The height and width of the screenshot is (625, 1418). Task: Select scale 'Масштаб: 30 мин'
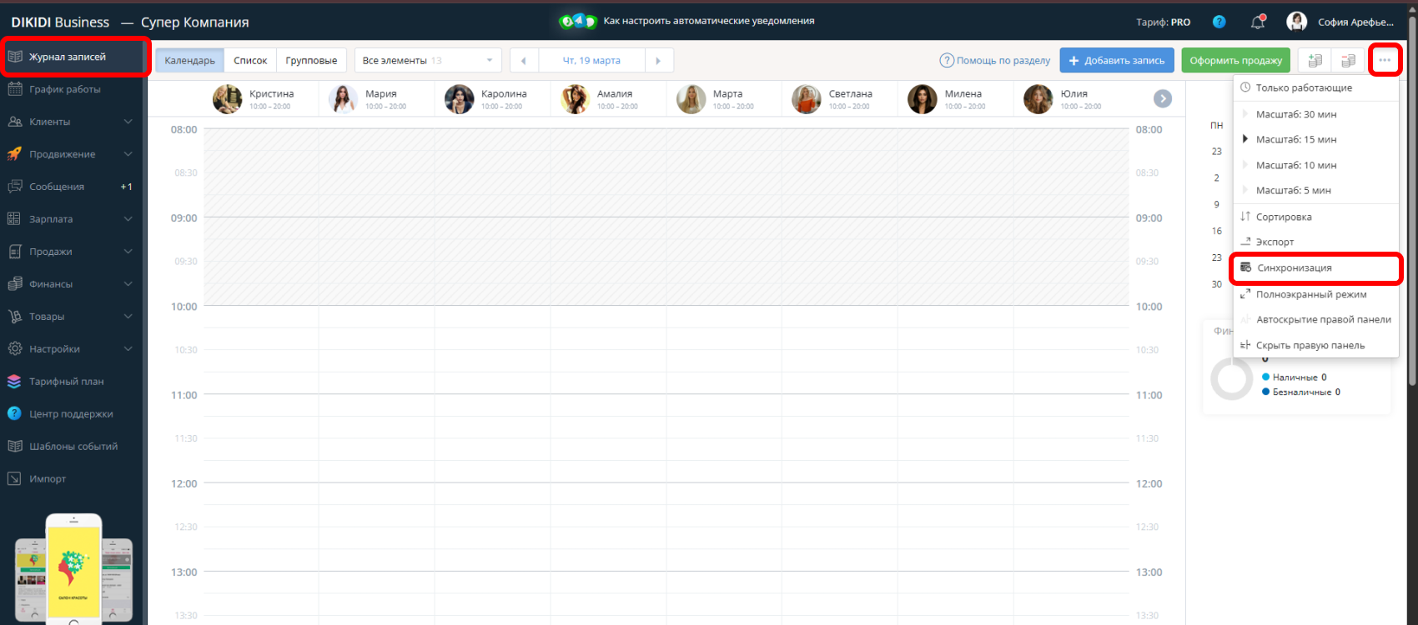tap(1295, 114)
